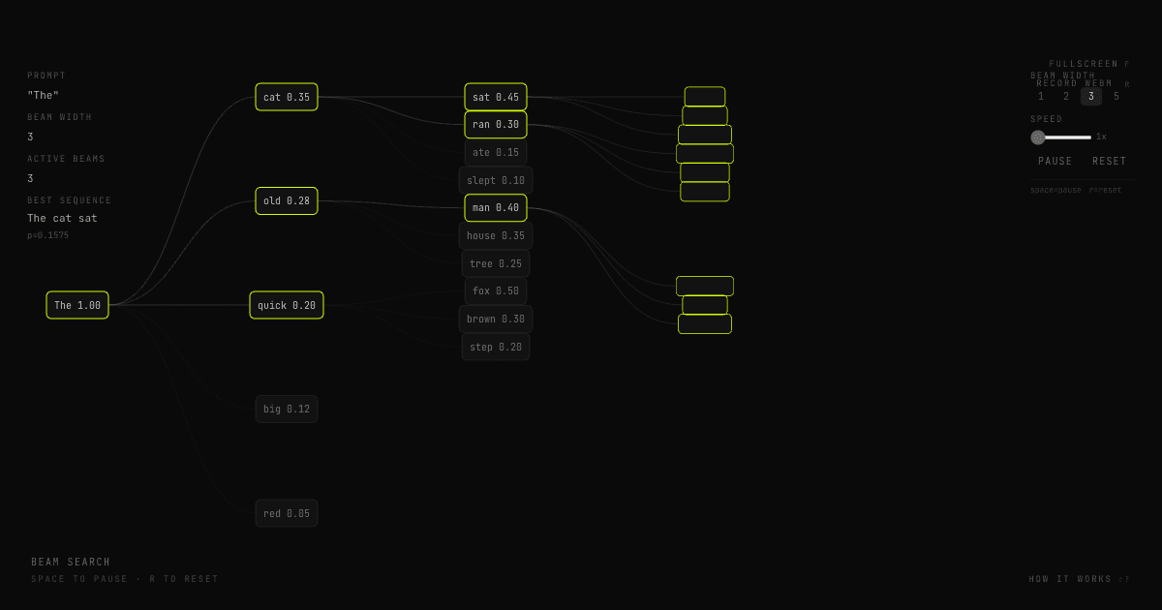Adjust the playback speed slider
This screenshot has height=610, width=1162.
(x=1062, y=137)
